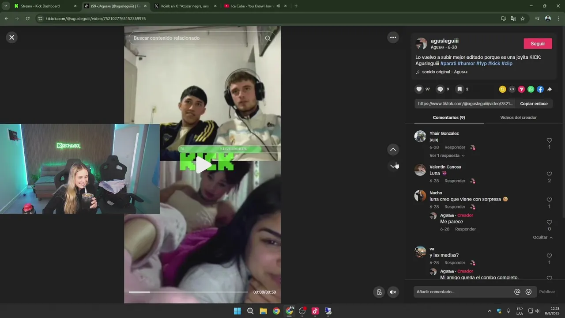Reply to the 'Me parece' comment
The height and width of the screenshot is (318, 565).
coord(465,229)
